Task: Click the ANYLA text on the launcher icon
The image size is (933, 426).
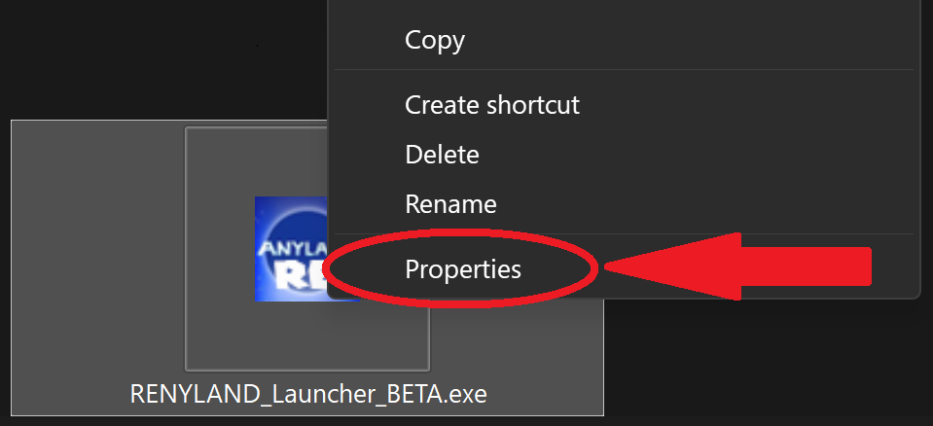Action: (x=292, y=246)
